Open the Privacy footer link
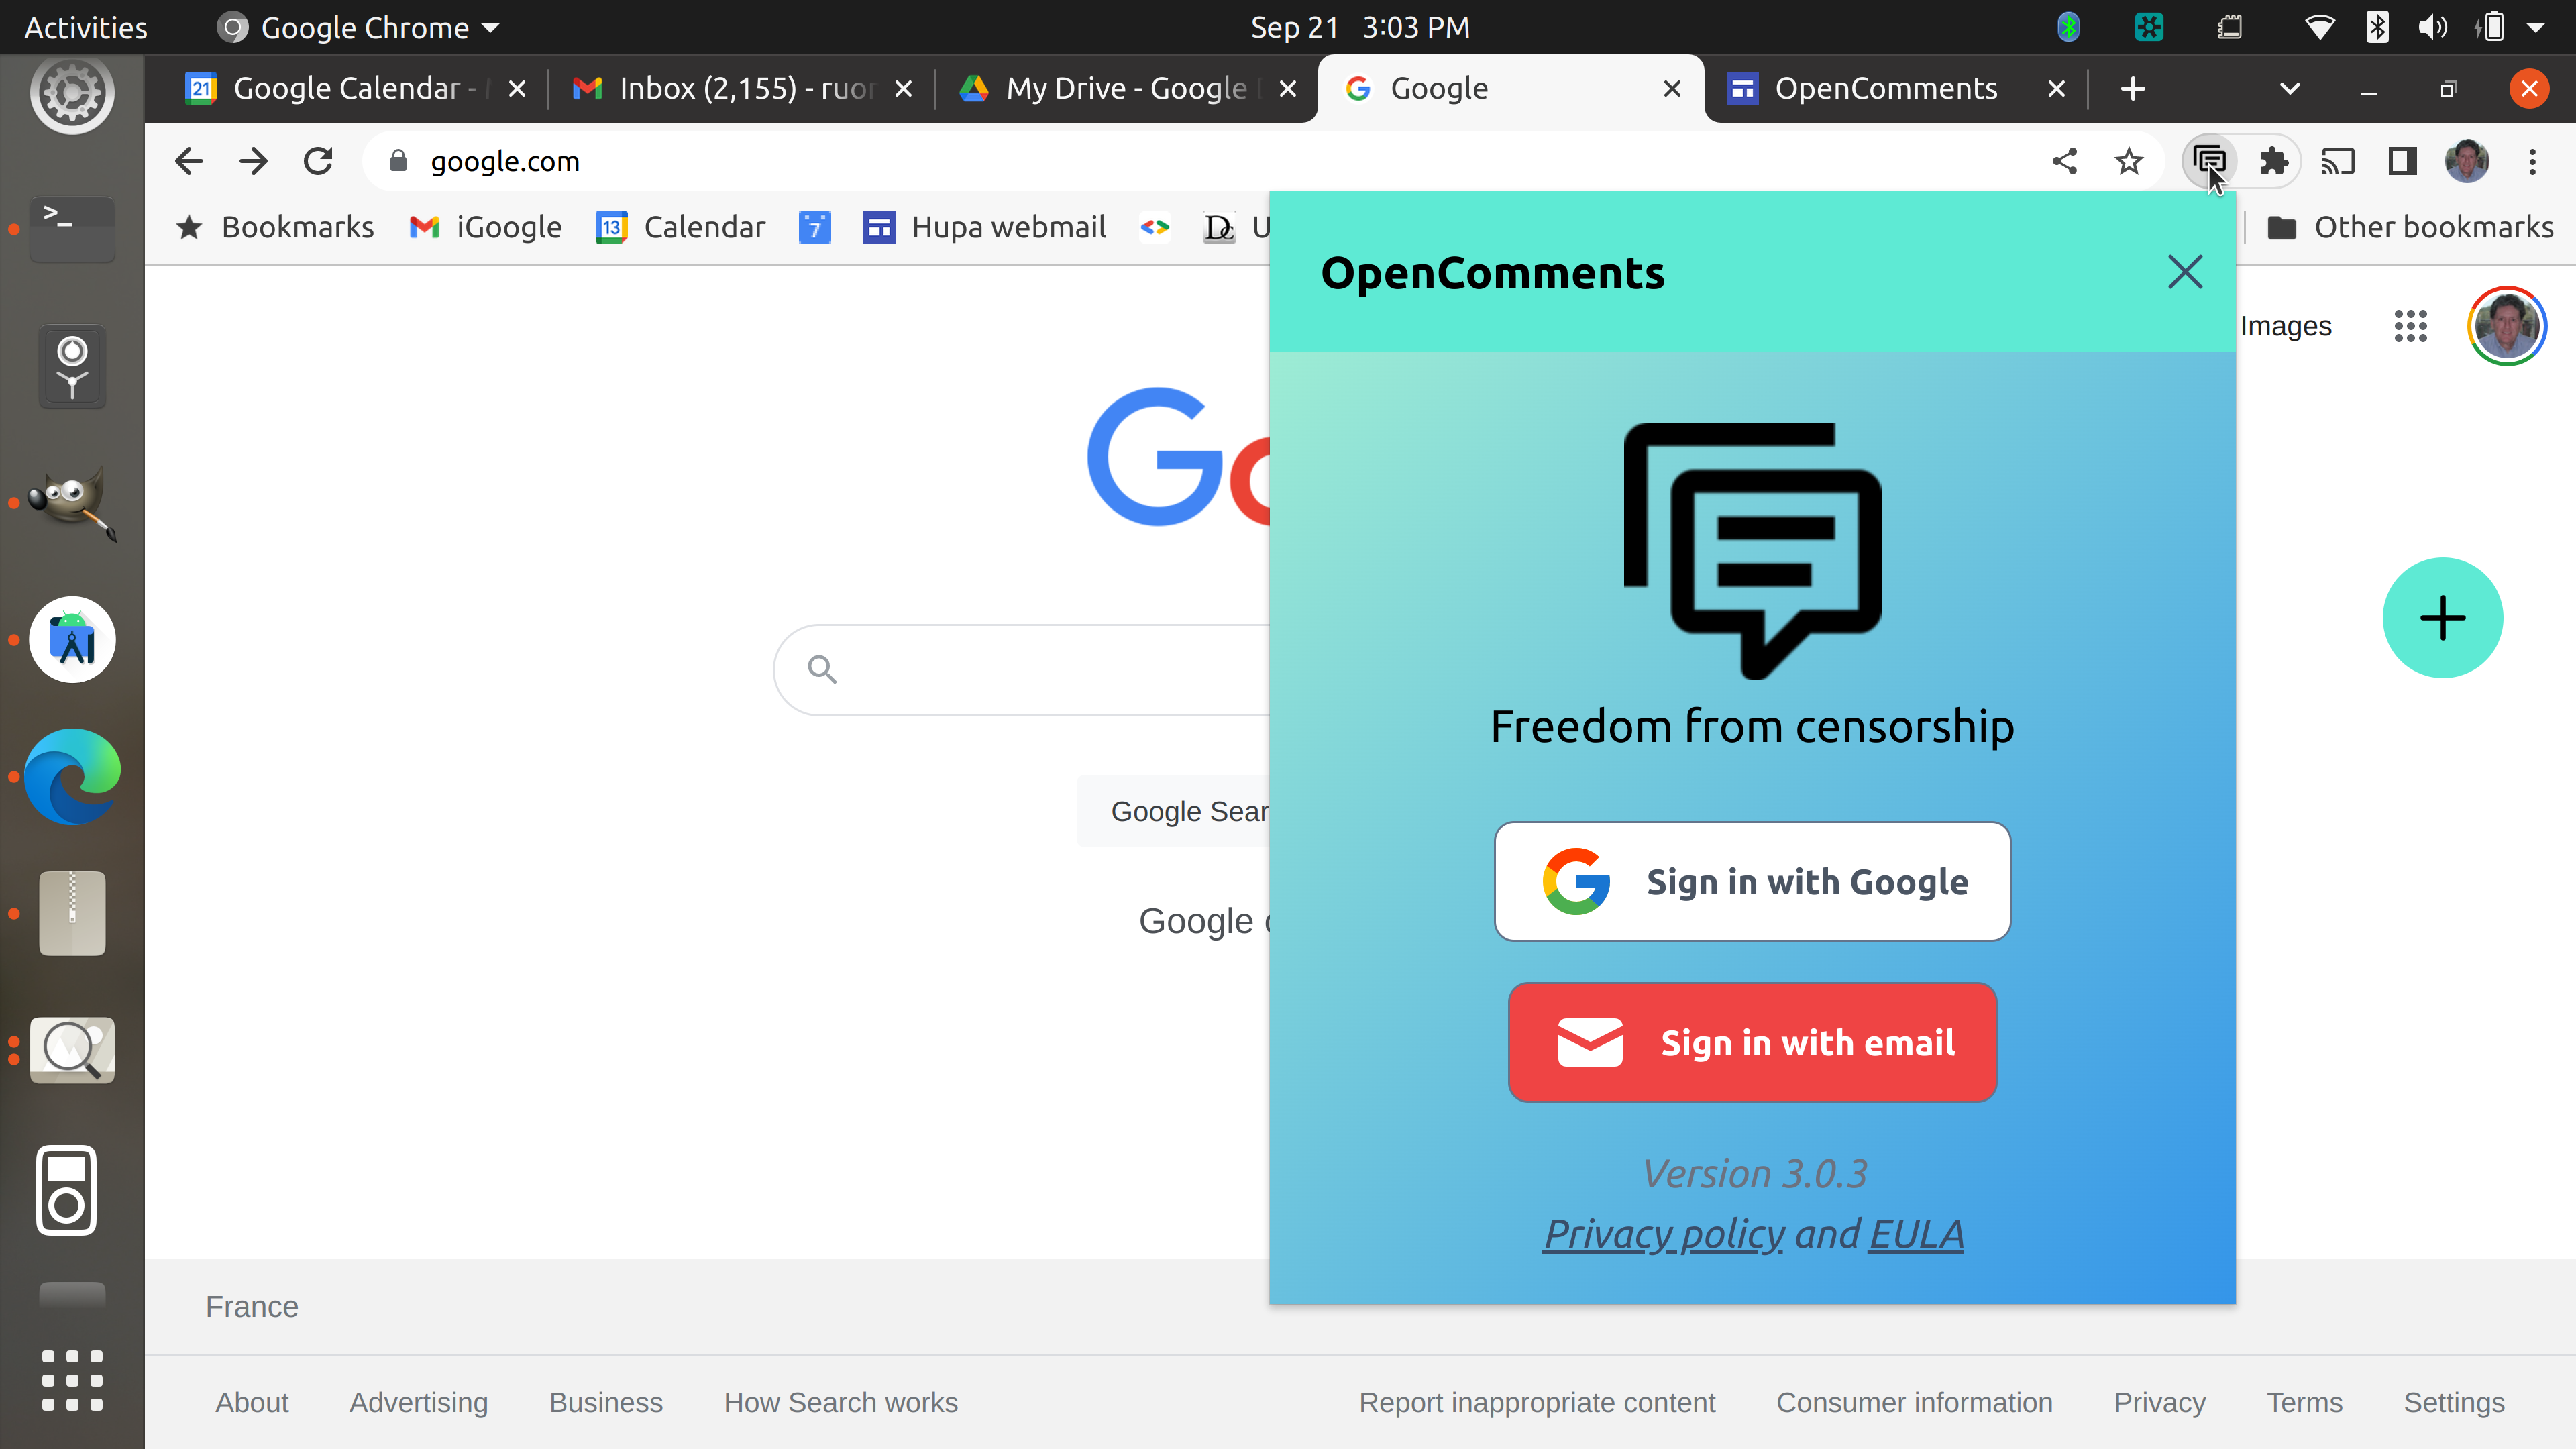The height and width of the screenshot is (1449, 2576). 2159,1402
